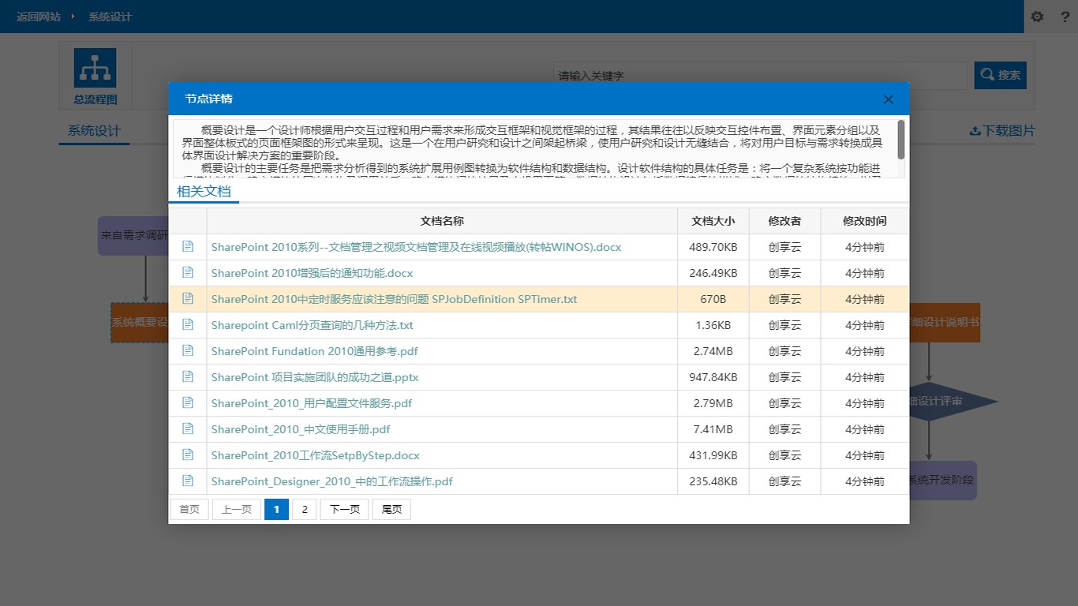Image resolution: width=1078 pixels, height=606 pixels.
Task: Click the 235.48KB size cell
Action: click(x=713, y=481)
